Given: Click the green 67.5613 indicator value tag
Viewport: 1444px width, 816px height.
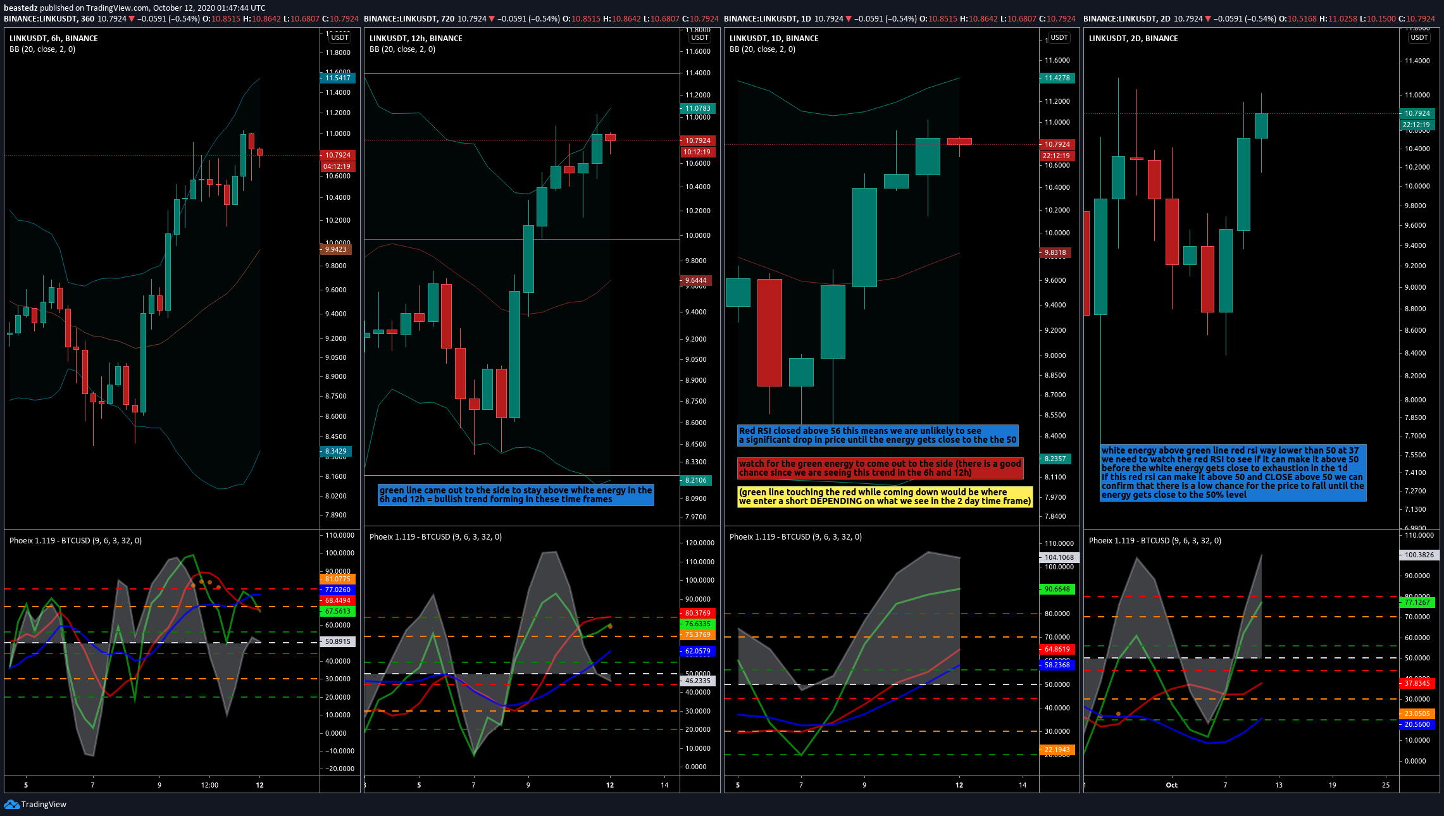Looking at the screenshot, I should click(338, 611).
